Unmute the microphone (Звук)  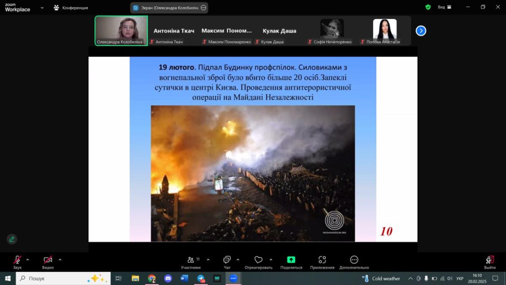(17, 260)
